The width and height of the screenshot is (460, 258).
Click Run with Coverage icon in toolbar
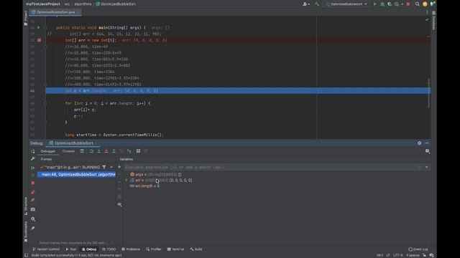390,4
